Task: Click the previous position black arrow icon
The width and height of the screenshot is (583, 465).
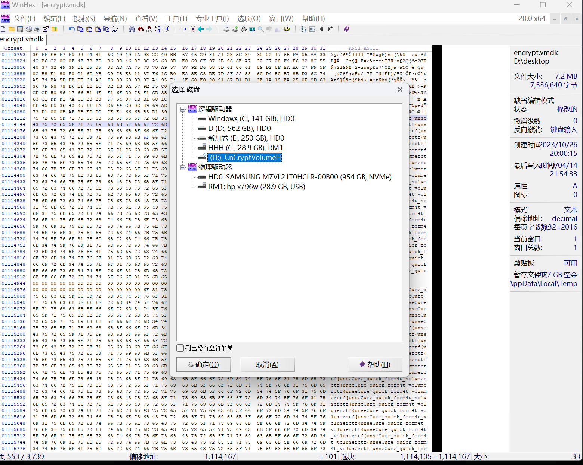Action: 321,29
